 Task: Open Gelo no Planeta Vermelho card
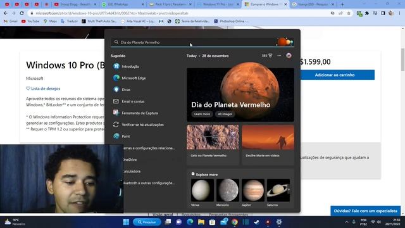pos(213,144)
